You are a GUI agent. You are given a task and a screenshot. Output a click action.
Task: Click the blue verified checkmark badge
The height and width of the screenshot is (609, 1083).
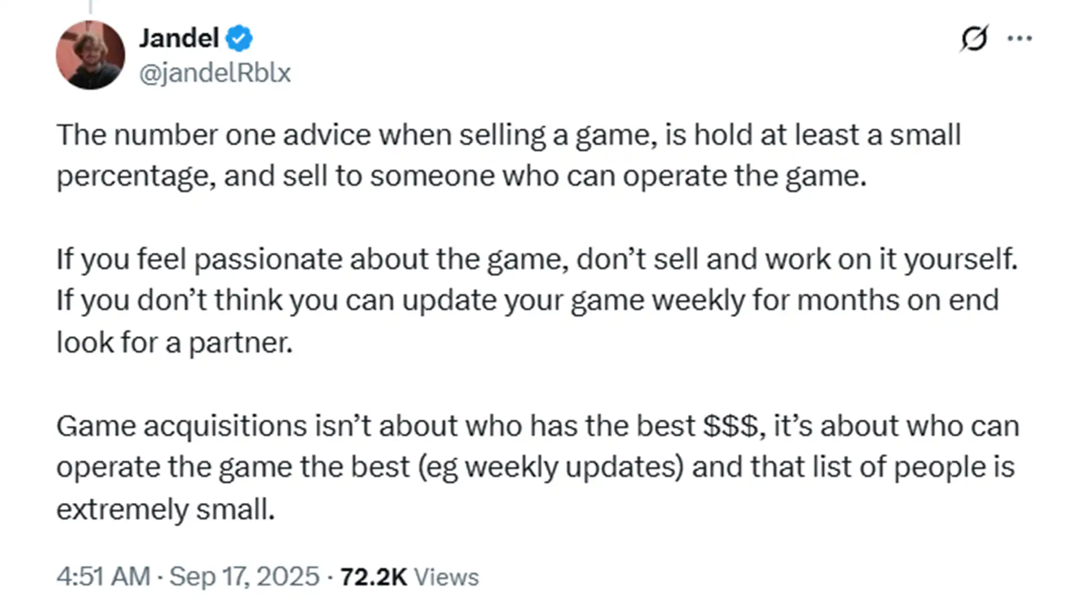(239, 38)
